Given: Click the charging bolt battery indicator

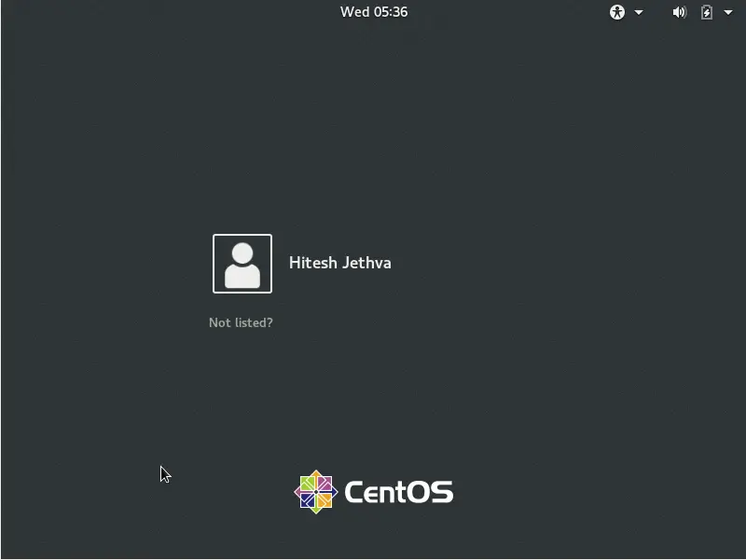Looking at the screenshot, I should pos(706,12).
